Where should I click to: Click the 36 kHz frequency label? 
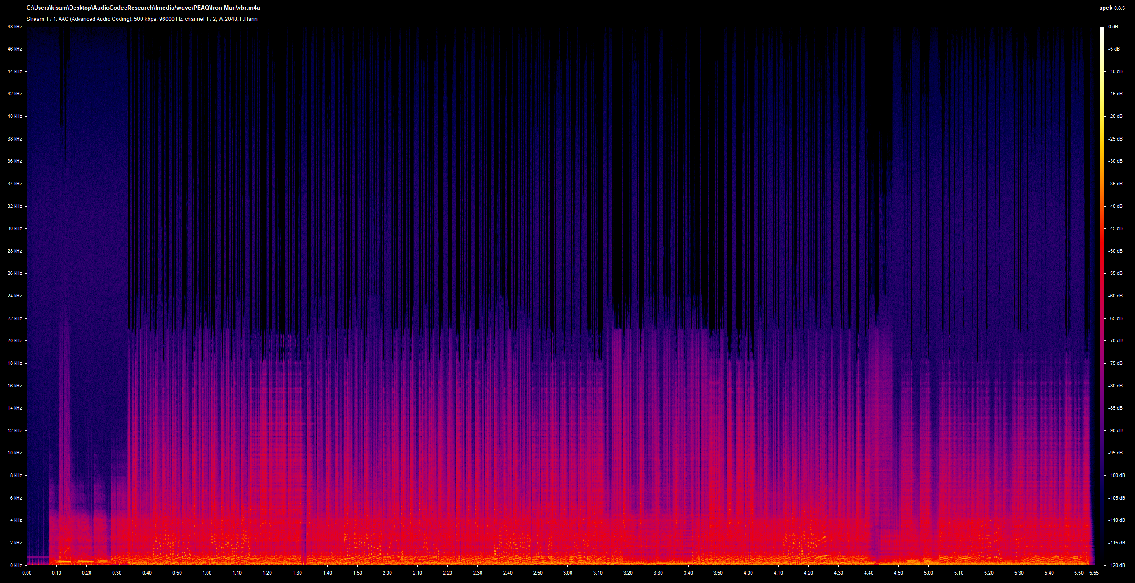click(x=15, y=161)
